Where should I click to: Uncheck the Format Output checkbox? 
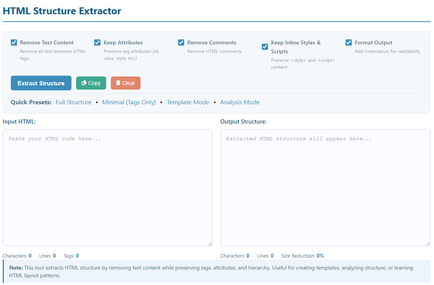pyautogui.click(x=349, y=42)
